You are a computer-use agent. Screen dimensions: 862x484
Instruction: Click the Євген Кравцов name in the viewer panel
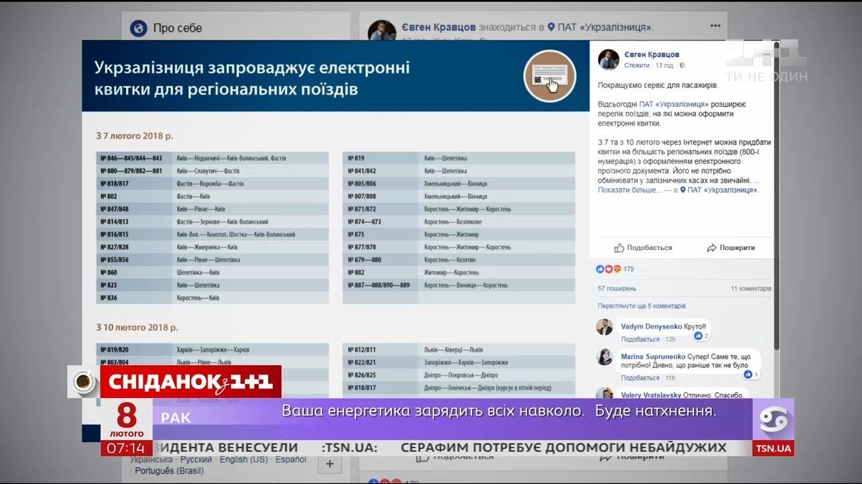(x=652, y=54)
